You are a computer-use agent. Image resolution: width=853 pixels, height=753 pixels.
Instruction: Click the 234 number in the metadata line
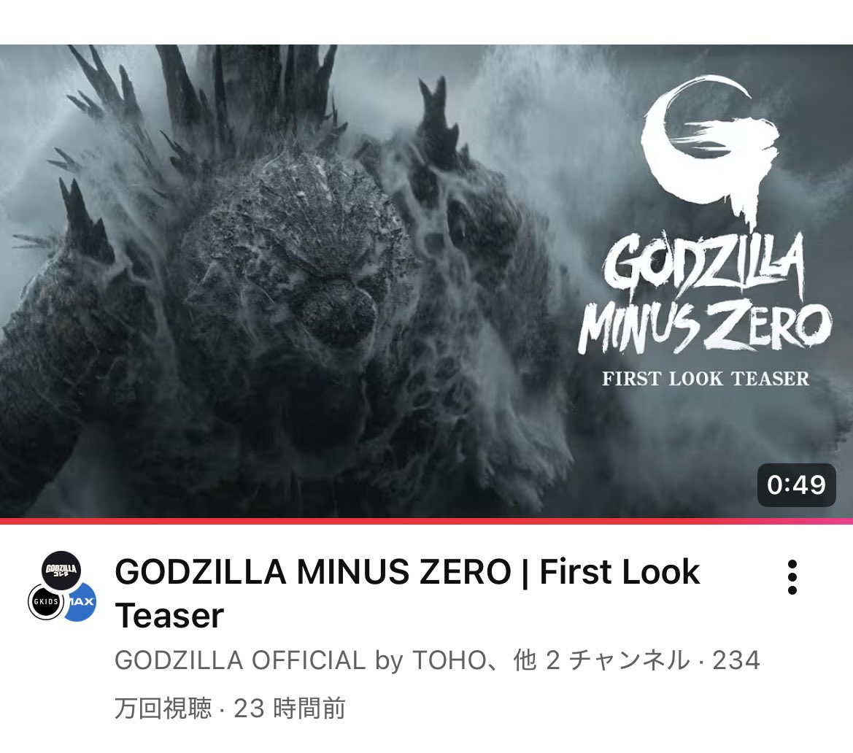736,660
